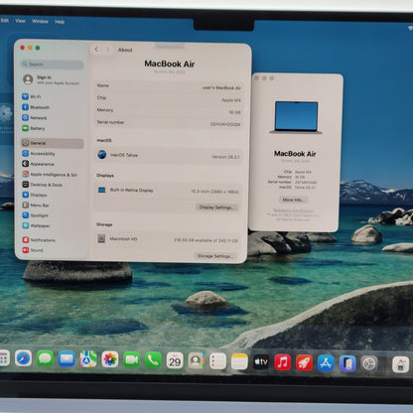Launch iPhone Mirroring from the Dock
413x413 pixels.
point(347,363)
